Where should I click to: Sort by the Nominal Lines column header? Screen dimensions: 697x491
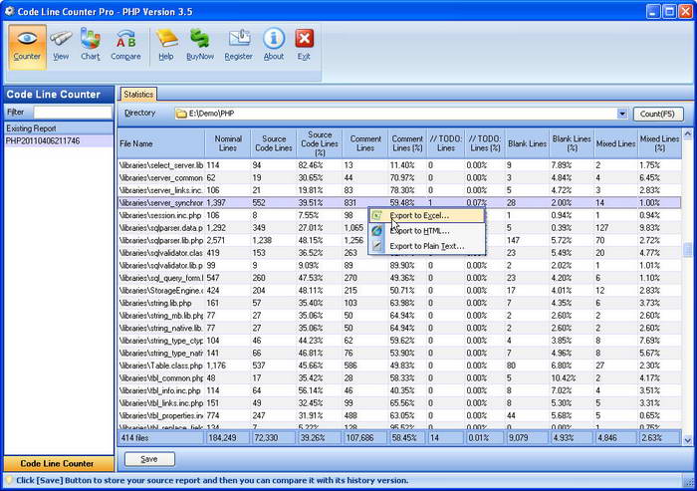(228, 143)
